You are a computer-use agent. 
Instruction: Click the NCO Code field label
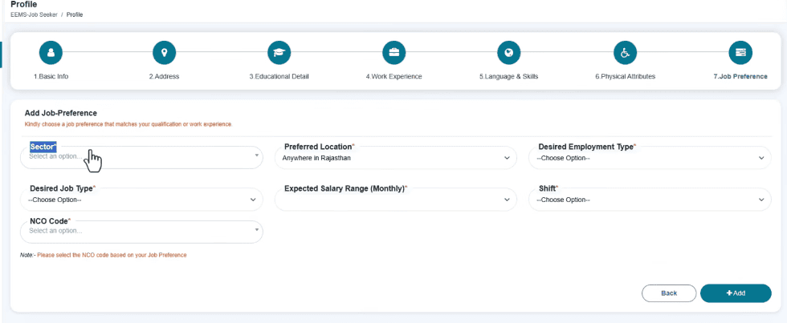(50, 221)
